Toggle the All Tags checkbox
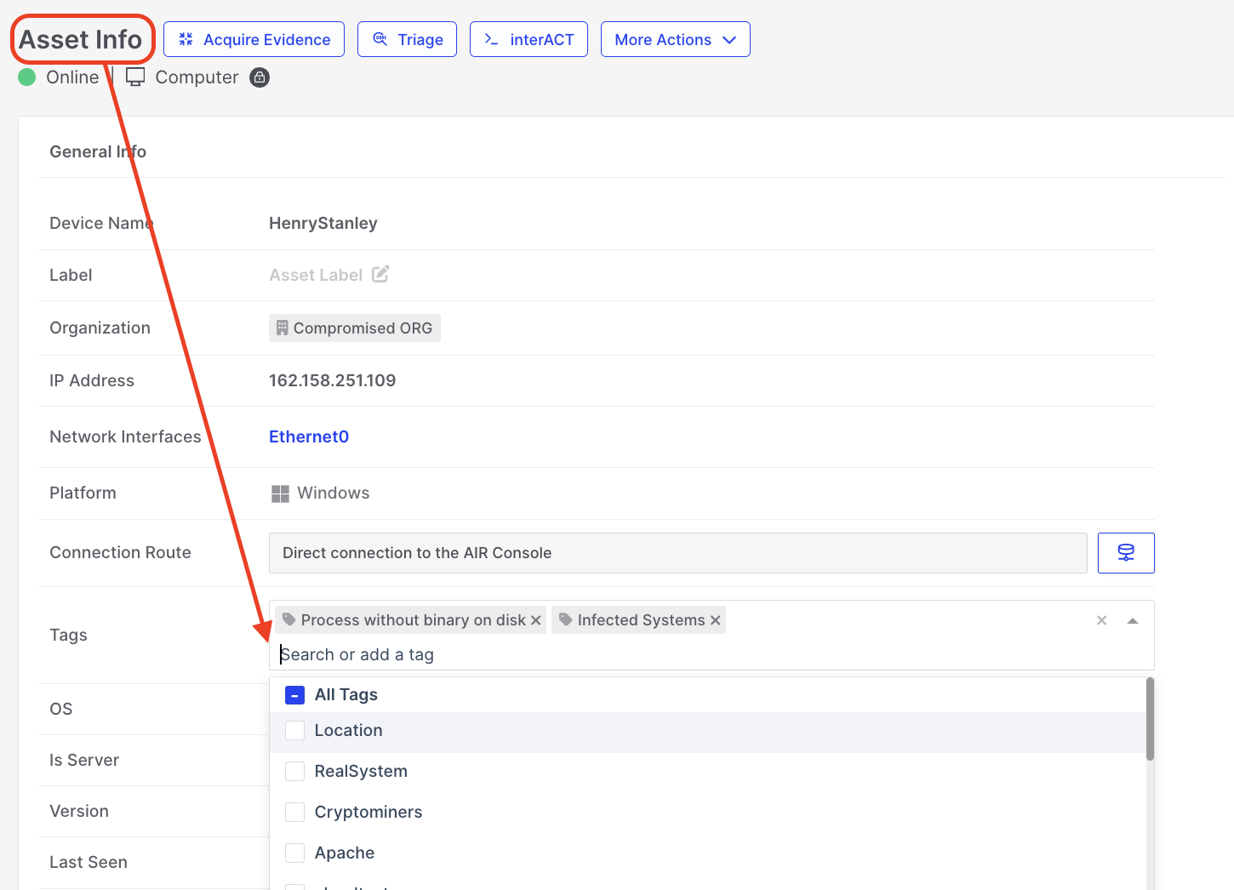 coord(294,695)
